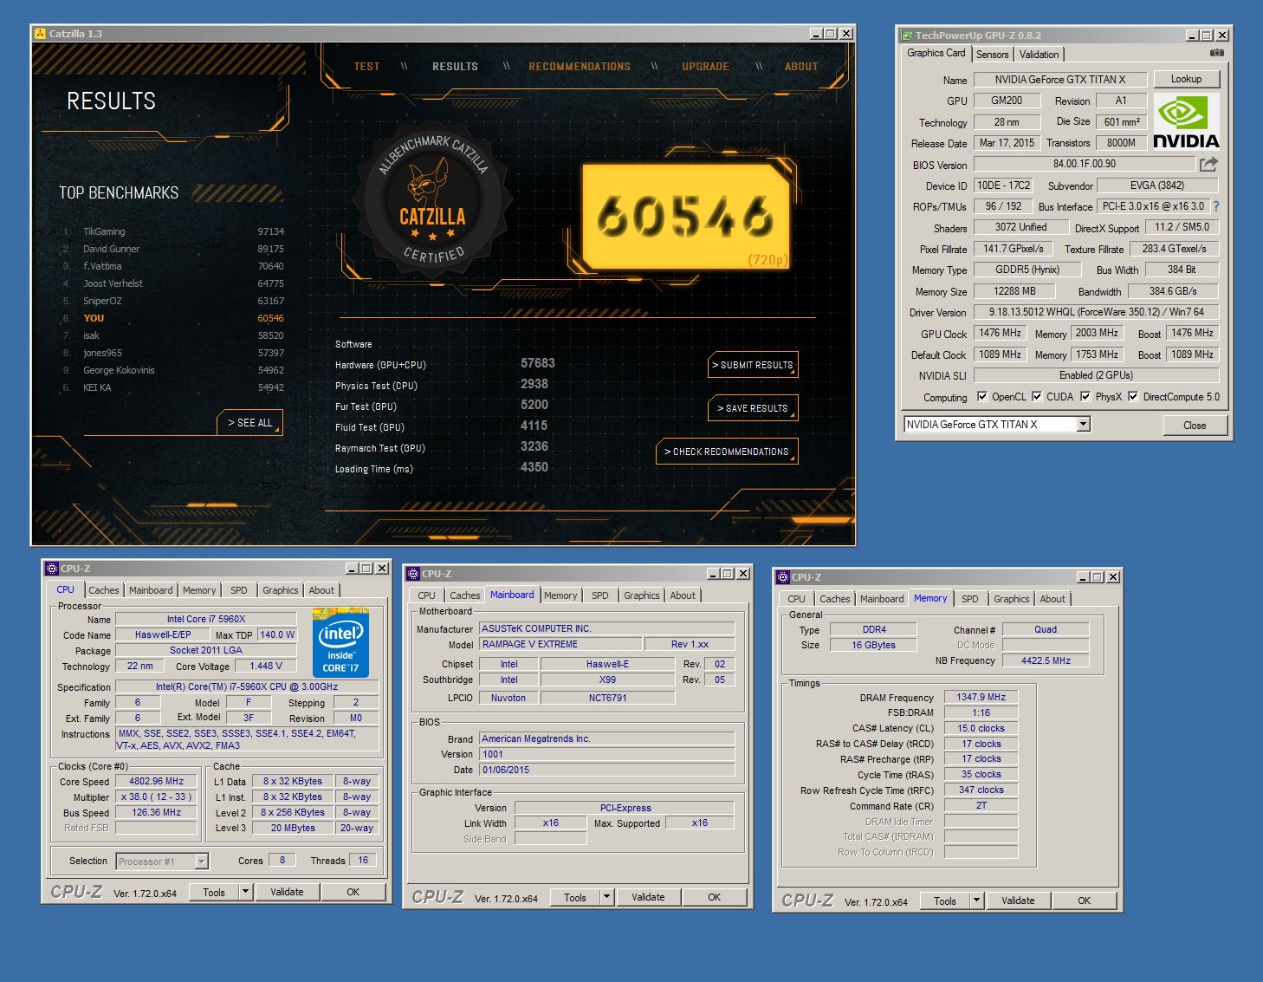
Task: Click the SniperOZ benchmark entry
Action: coord(173,301)
